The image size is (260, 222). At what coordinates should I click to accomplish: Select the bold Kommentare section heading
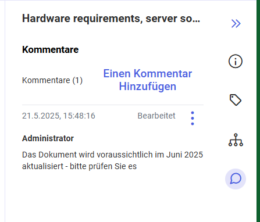click(50, 49)
